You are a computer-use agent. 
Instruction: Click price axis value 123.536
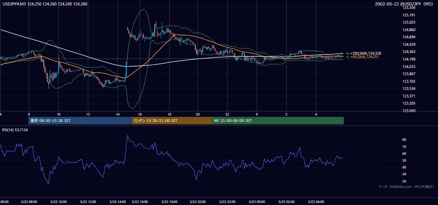tap(409, 88)
